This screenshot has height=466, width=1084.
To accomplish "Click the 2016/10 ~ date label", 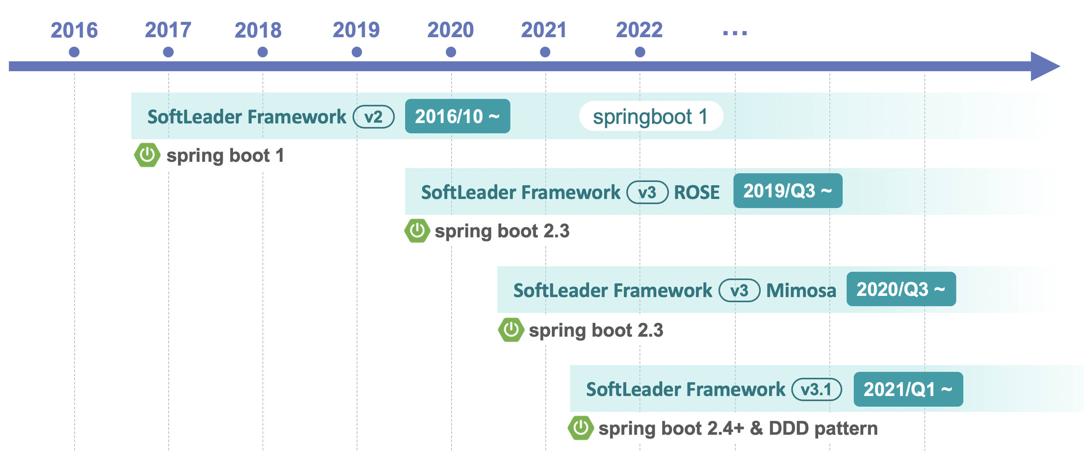I will pyautogui.click(x=457, y=116).
